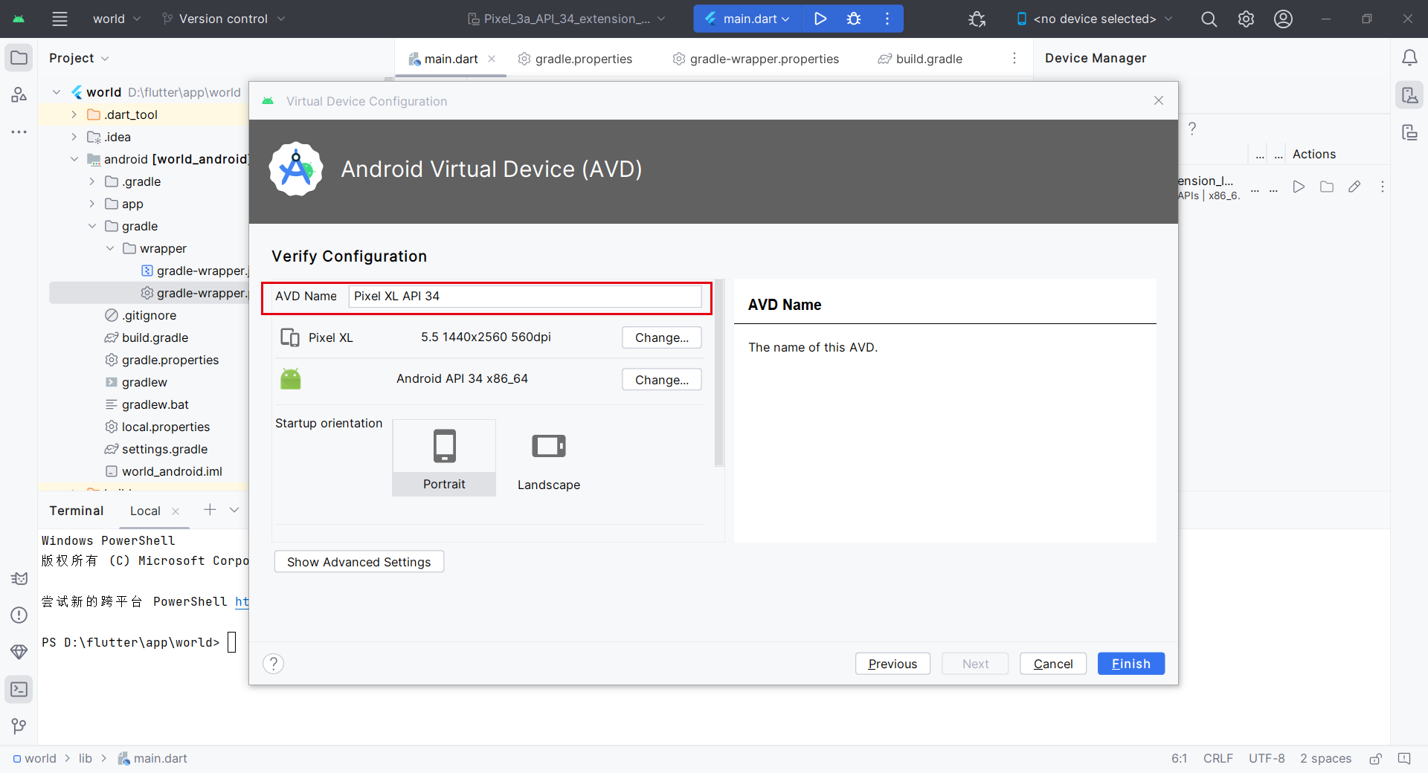Open Project view mode dropdown
This screenshot has width=1428, height=773.
[x=79, y=58]
